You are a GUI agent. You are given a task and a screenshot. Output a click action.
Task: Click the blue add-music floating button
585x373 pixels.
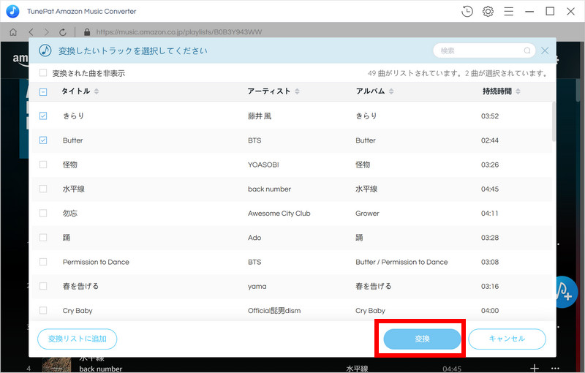[567, 292]
